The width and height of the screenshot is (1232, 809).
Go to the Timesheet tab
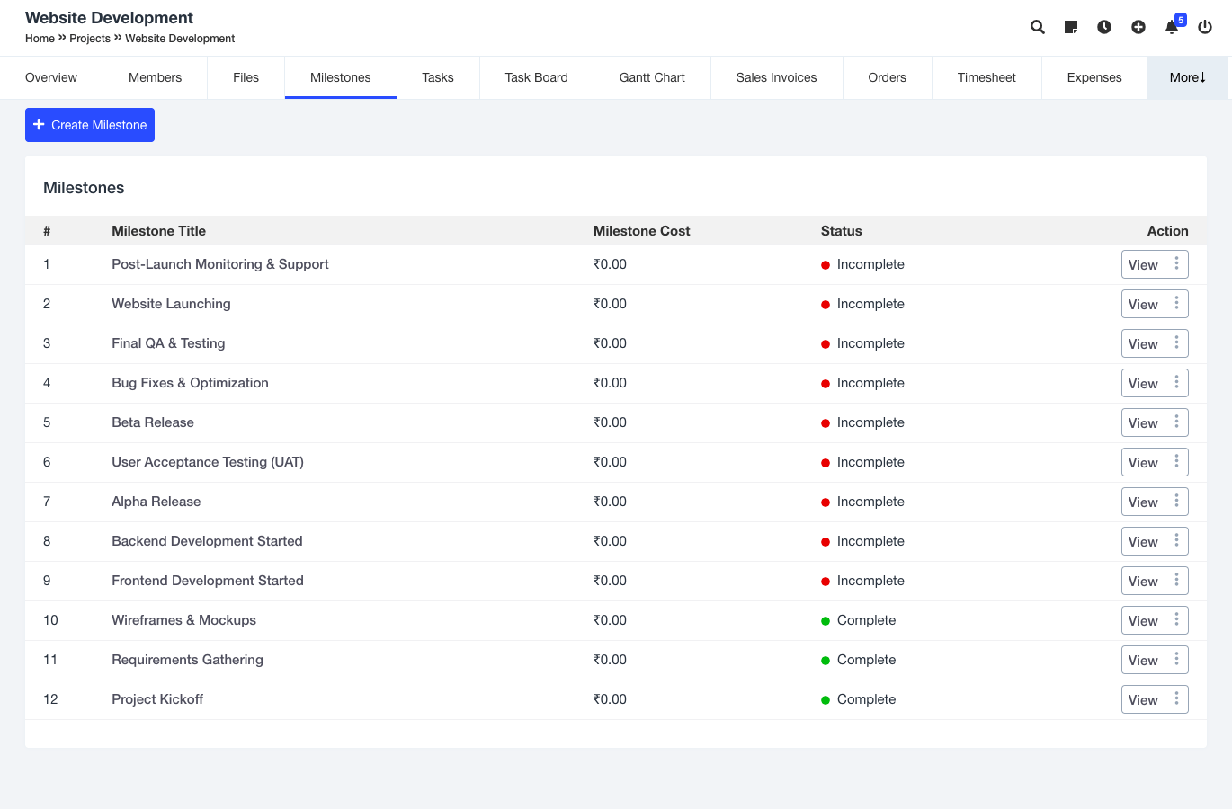(x=986, y=77)
